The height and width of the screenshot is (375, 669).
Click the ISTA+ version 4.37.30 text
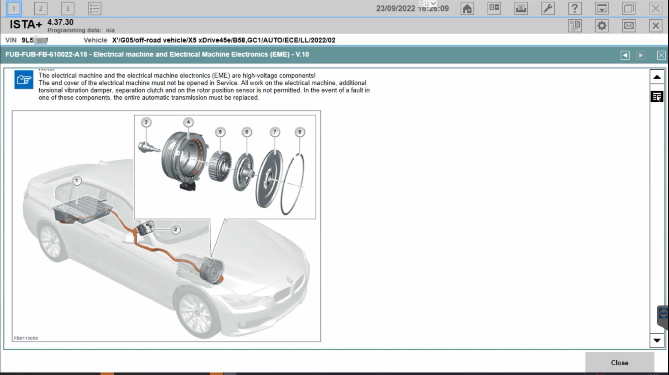tap(60, 22)
